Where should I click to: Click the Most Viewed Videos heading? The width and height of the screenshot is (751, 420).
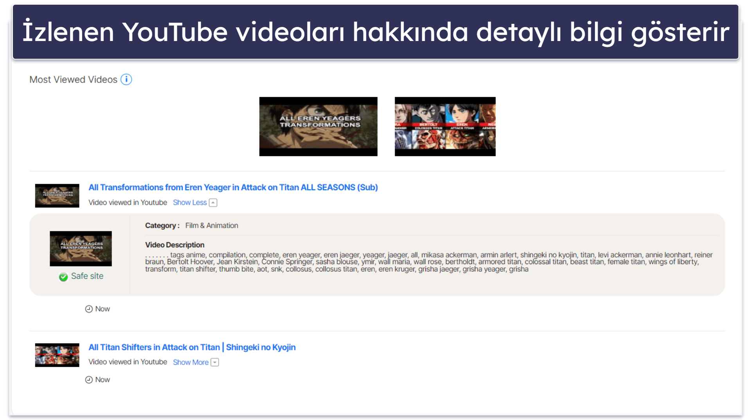(73, 80)
